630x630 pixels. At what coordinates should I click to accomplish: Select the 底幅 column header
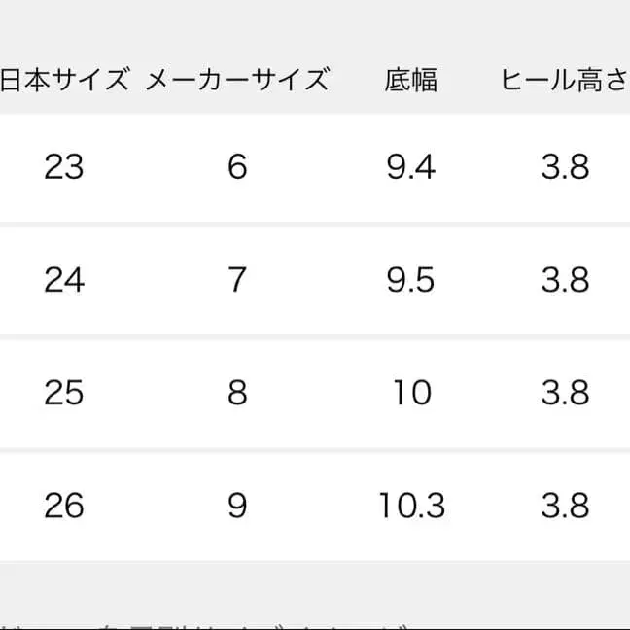click(410, 80)
